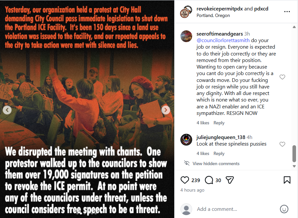Open emoji picker in comment box

(284, 209)
